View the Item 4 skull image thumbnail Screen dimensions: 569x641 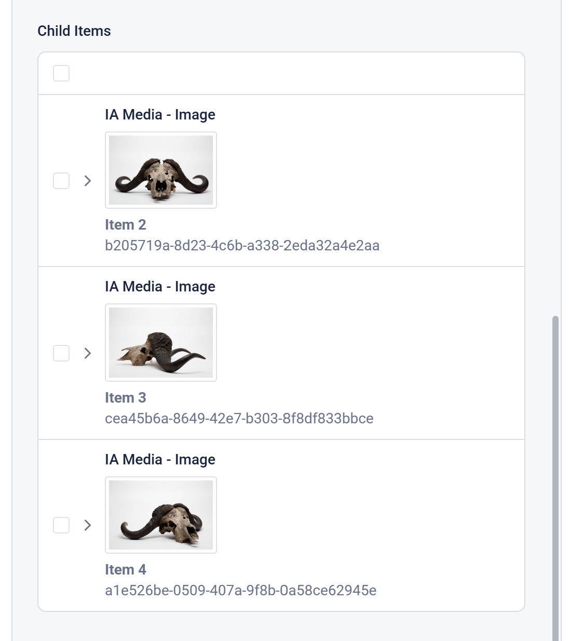161,515
